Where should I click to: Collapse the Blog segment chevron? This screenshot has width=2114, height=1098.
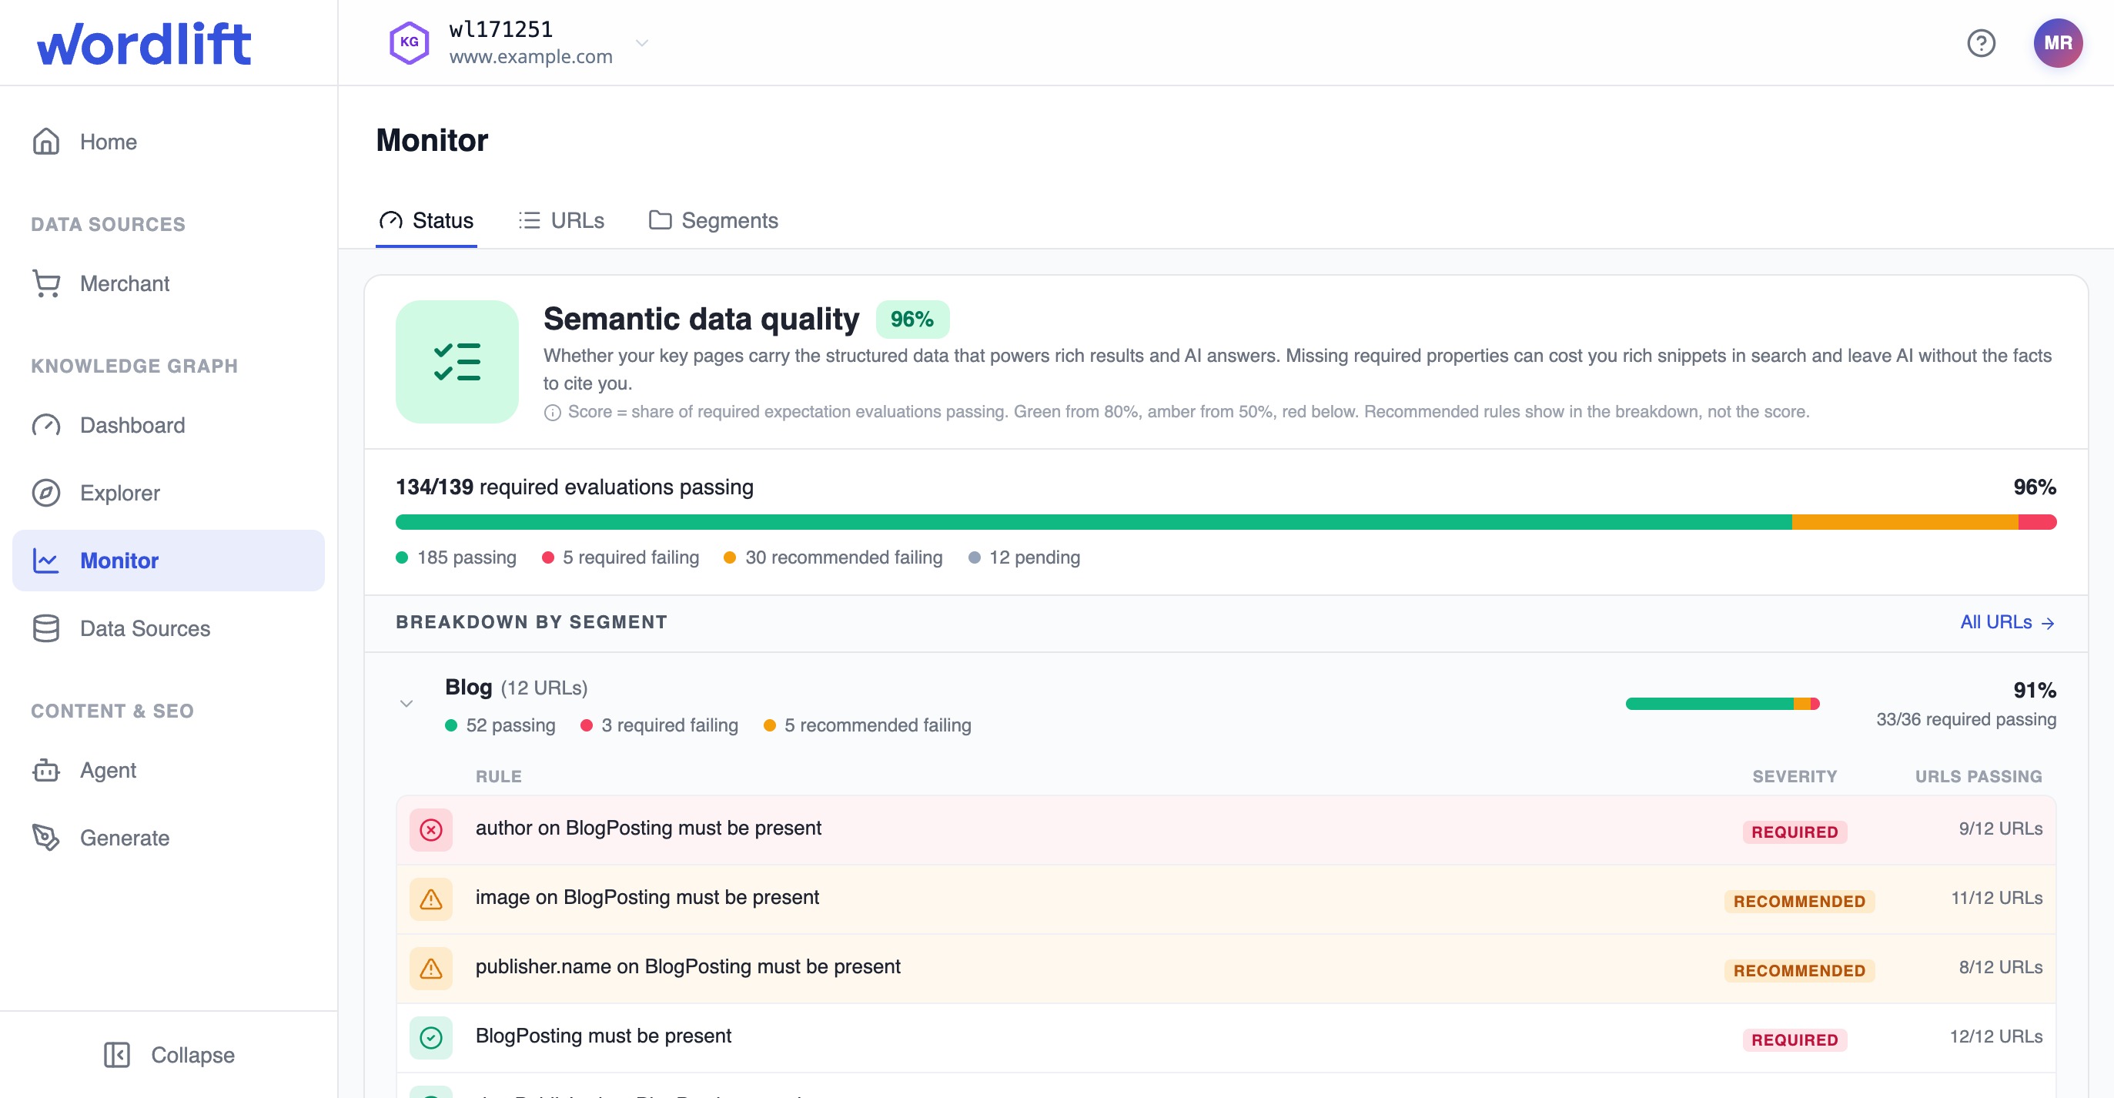[406, 703]
